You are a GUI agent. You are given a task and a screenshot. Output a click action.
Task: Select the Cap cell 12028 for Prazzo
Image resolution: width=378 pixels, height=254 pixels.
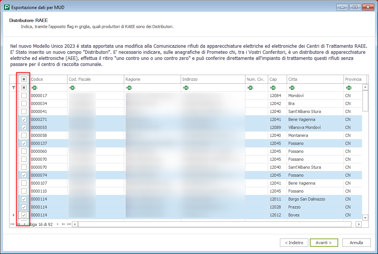(x=278, y=207)
